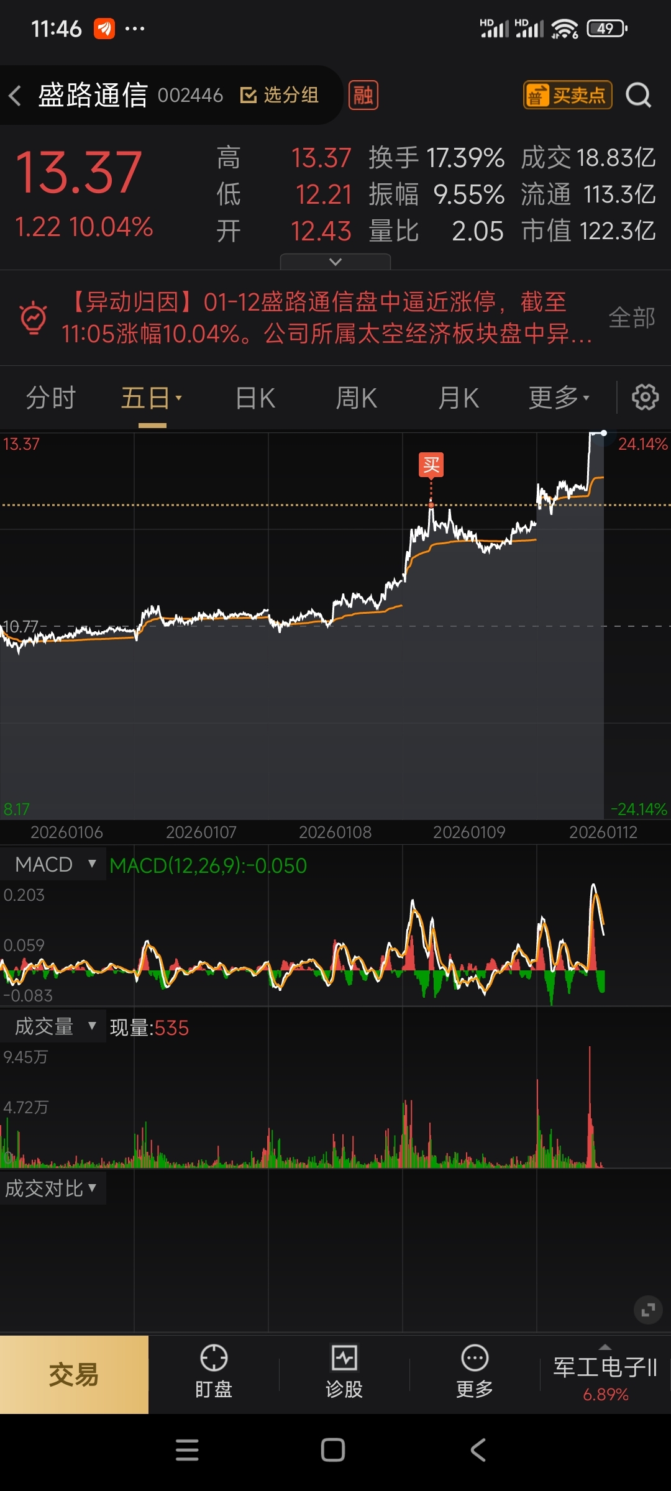Tap the 交易 trade button

[x=74, y=1375]
